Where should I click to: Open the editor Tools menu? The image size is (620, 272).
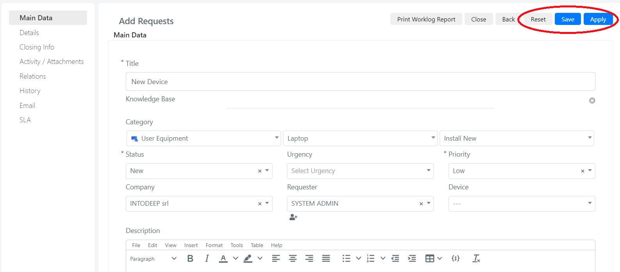[x=237, y=245]
